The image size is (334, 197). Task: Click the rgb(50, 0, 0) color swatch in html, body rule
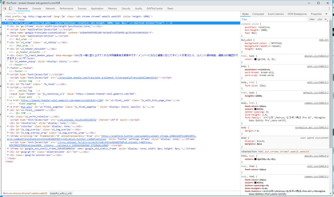pyautogui.click(x=255, y=59)
